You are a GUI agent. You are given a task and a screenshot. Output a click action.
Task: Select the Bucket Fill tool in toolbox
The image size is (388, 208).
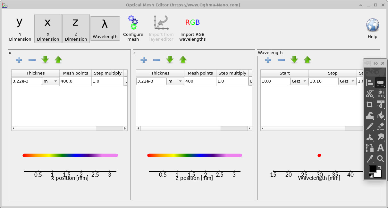tap(381, 116)
